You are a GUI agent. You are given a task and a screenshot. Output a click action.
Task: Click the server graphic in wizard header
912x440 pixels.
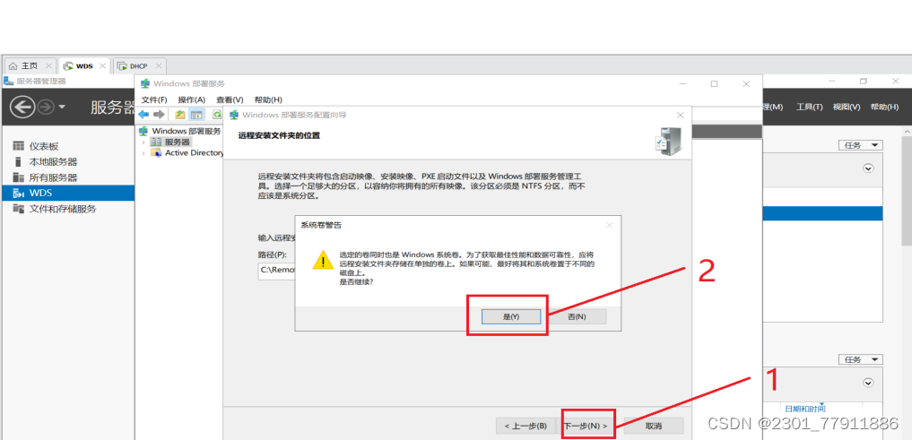666,142
